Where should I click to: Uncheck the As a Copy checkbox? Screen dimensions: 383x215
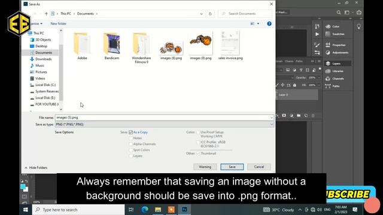click(130, 132)
